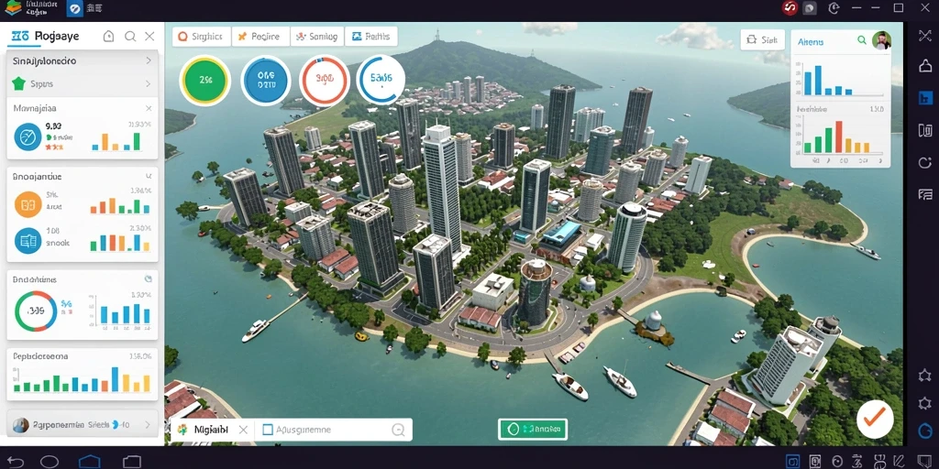
Task: Click the home icon in bottom navigation bar
Action: click(x=90, y=462)
